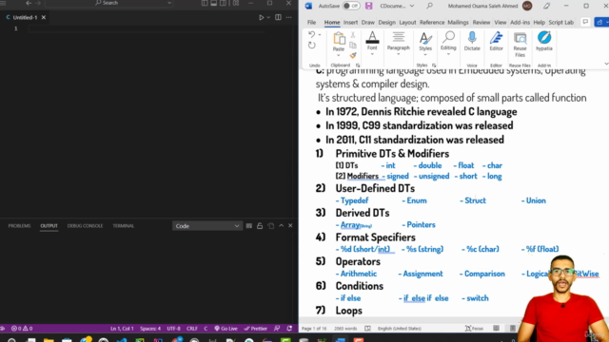Open the Editor pen icon
The image size is (609, 342).
[x=496, y=38]
